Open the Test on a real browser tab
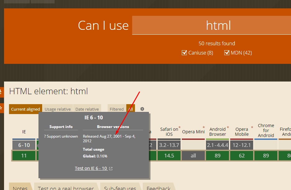 [66, 187]
